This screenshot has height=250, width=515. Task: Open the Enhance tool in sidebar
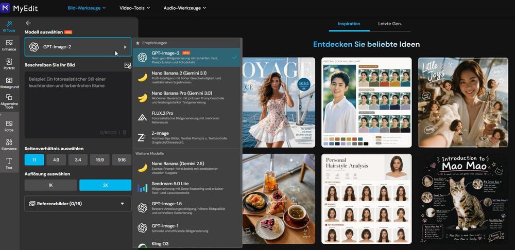9,45
